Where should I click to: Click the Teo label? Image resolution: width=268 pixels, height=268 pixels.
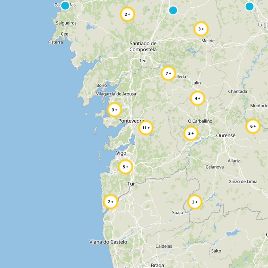tap(143, 61)
